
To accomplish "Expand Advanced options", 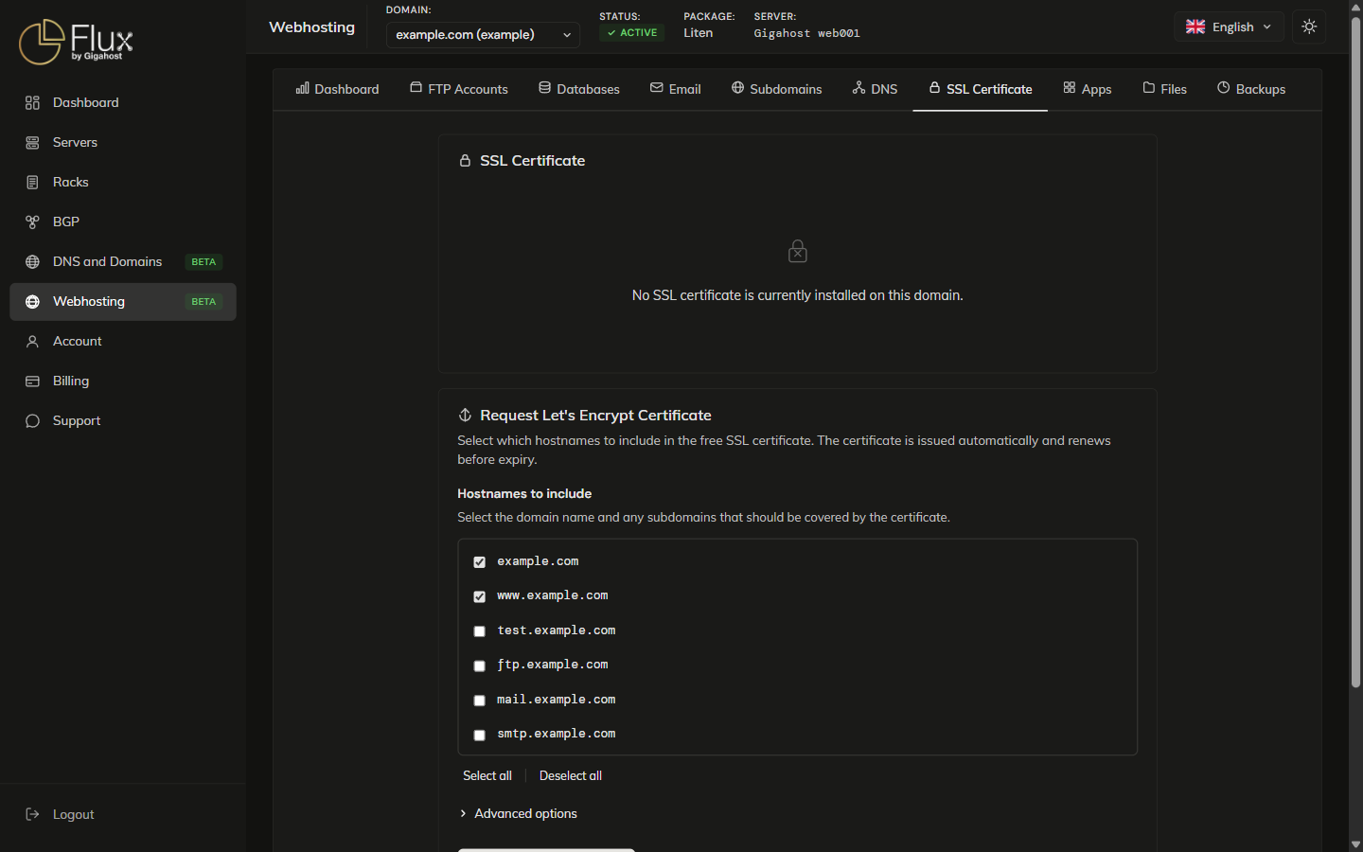I will click(518, 814).
